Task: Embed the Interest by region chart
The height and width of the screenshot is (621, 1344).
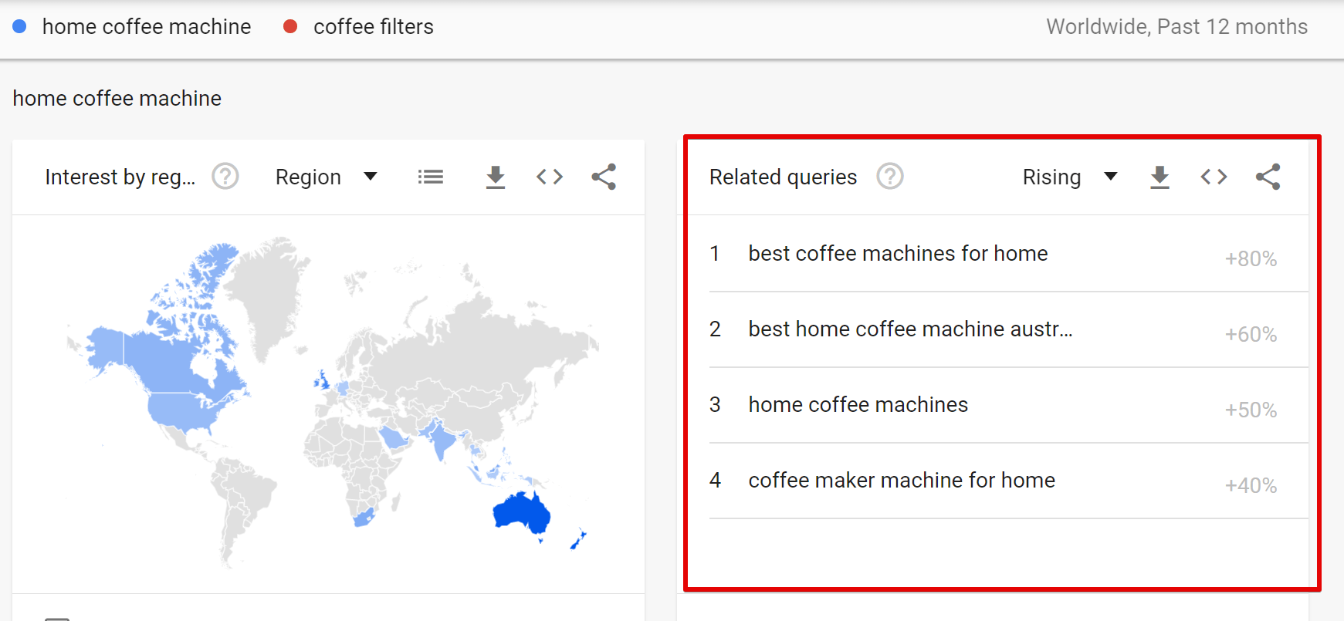Action: [x=550, y=177]
